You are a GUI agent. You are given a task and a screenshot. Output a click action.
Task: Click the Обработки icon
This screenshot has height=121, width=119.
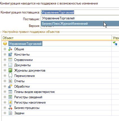click(x=10, y=86)
